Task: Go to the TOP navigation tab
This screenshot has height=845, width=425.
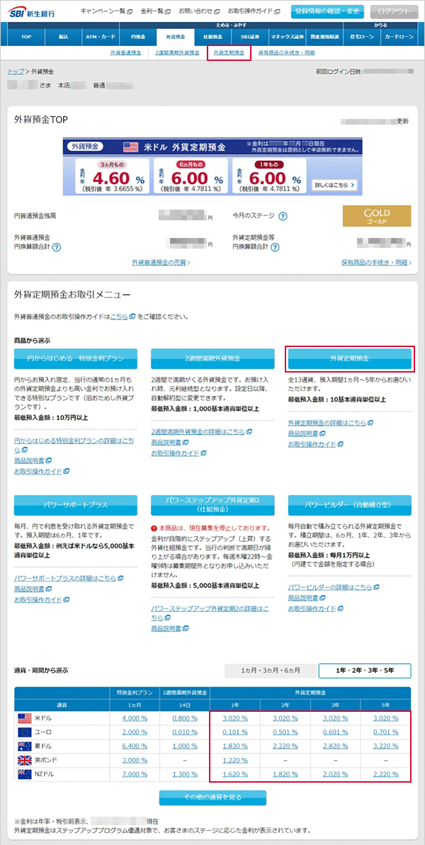Action: (27, 37)
